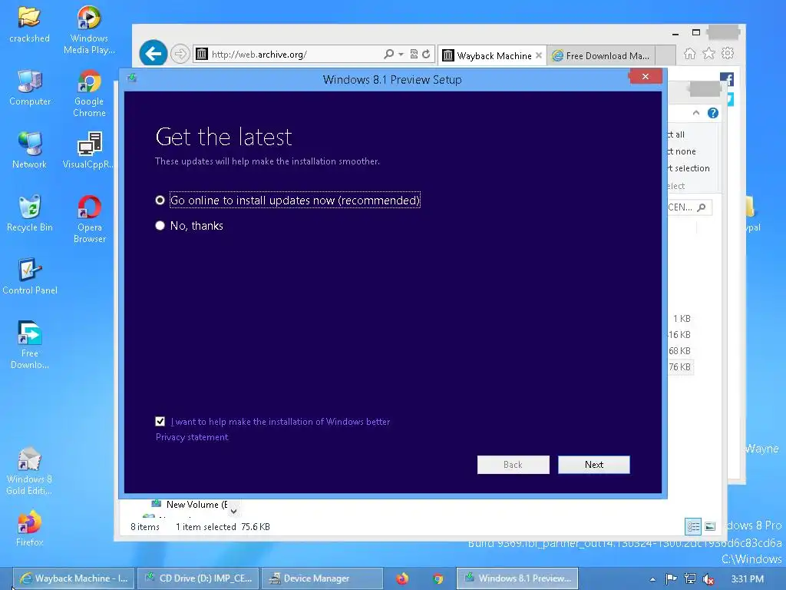Click the Next button in Setup
The height and width of the screenshot is (590, 786).
594,465
